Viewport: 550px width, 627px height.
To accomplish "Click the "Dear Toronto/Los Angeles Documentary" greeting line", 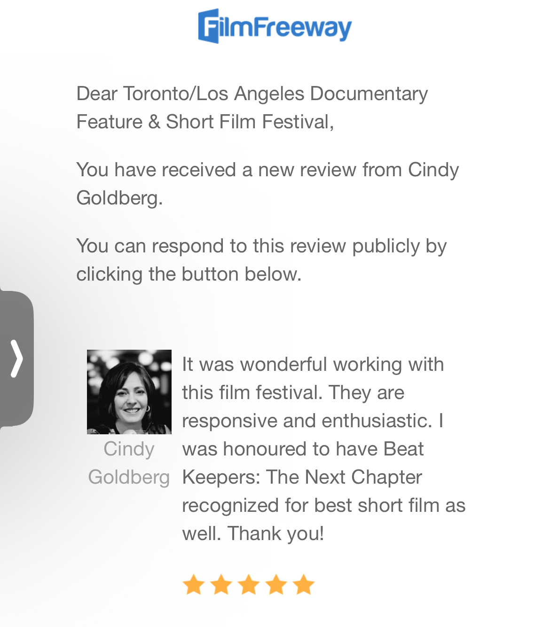I will [252, 94].
